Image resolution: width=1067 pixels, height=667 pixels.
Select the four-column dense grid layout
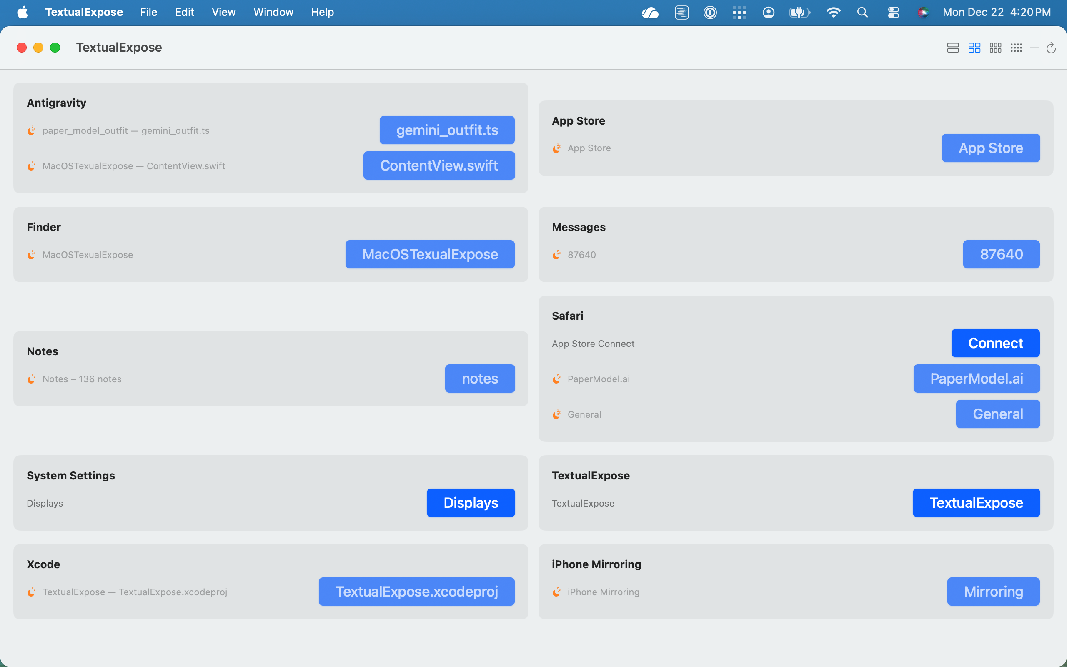pos(1016,48)
